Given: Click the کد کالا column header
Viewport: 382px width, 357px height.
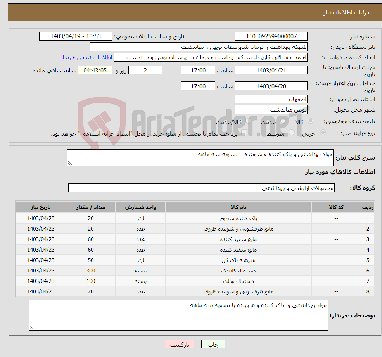Looking at the screenshot, I should coord(337,207).
